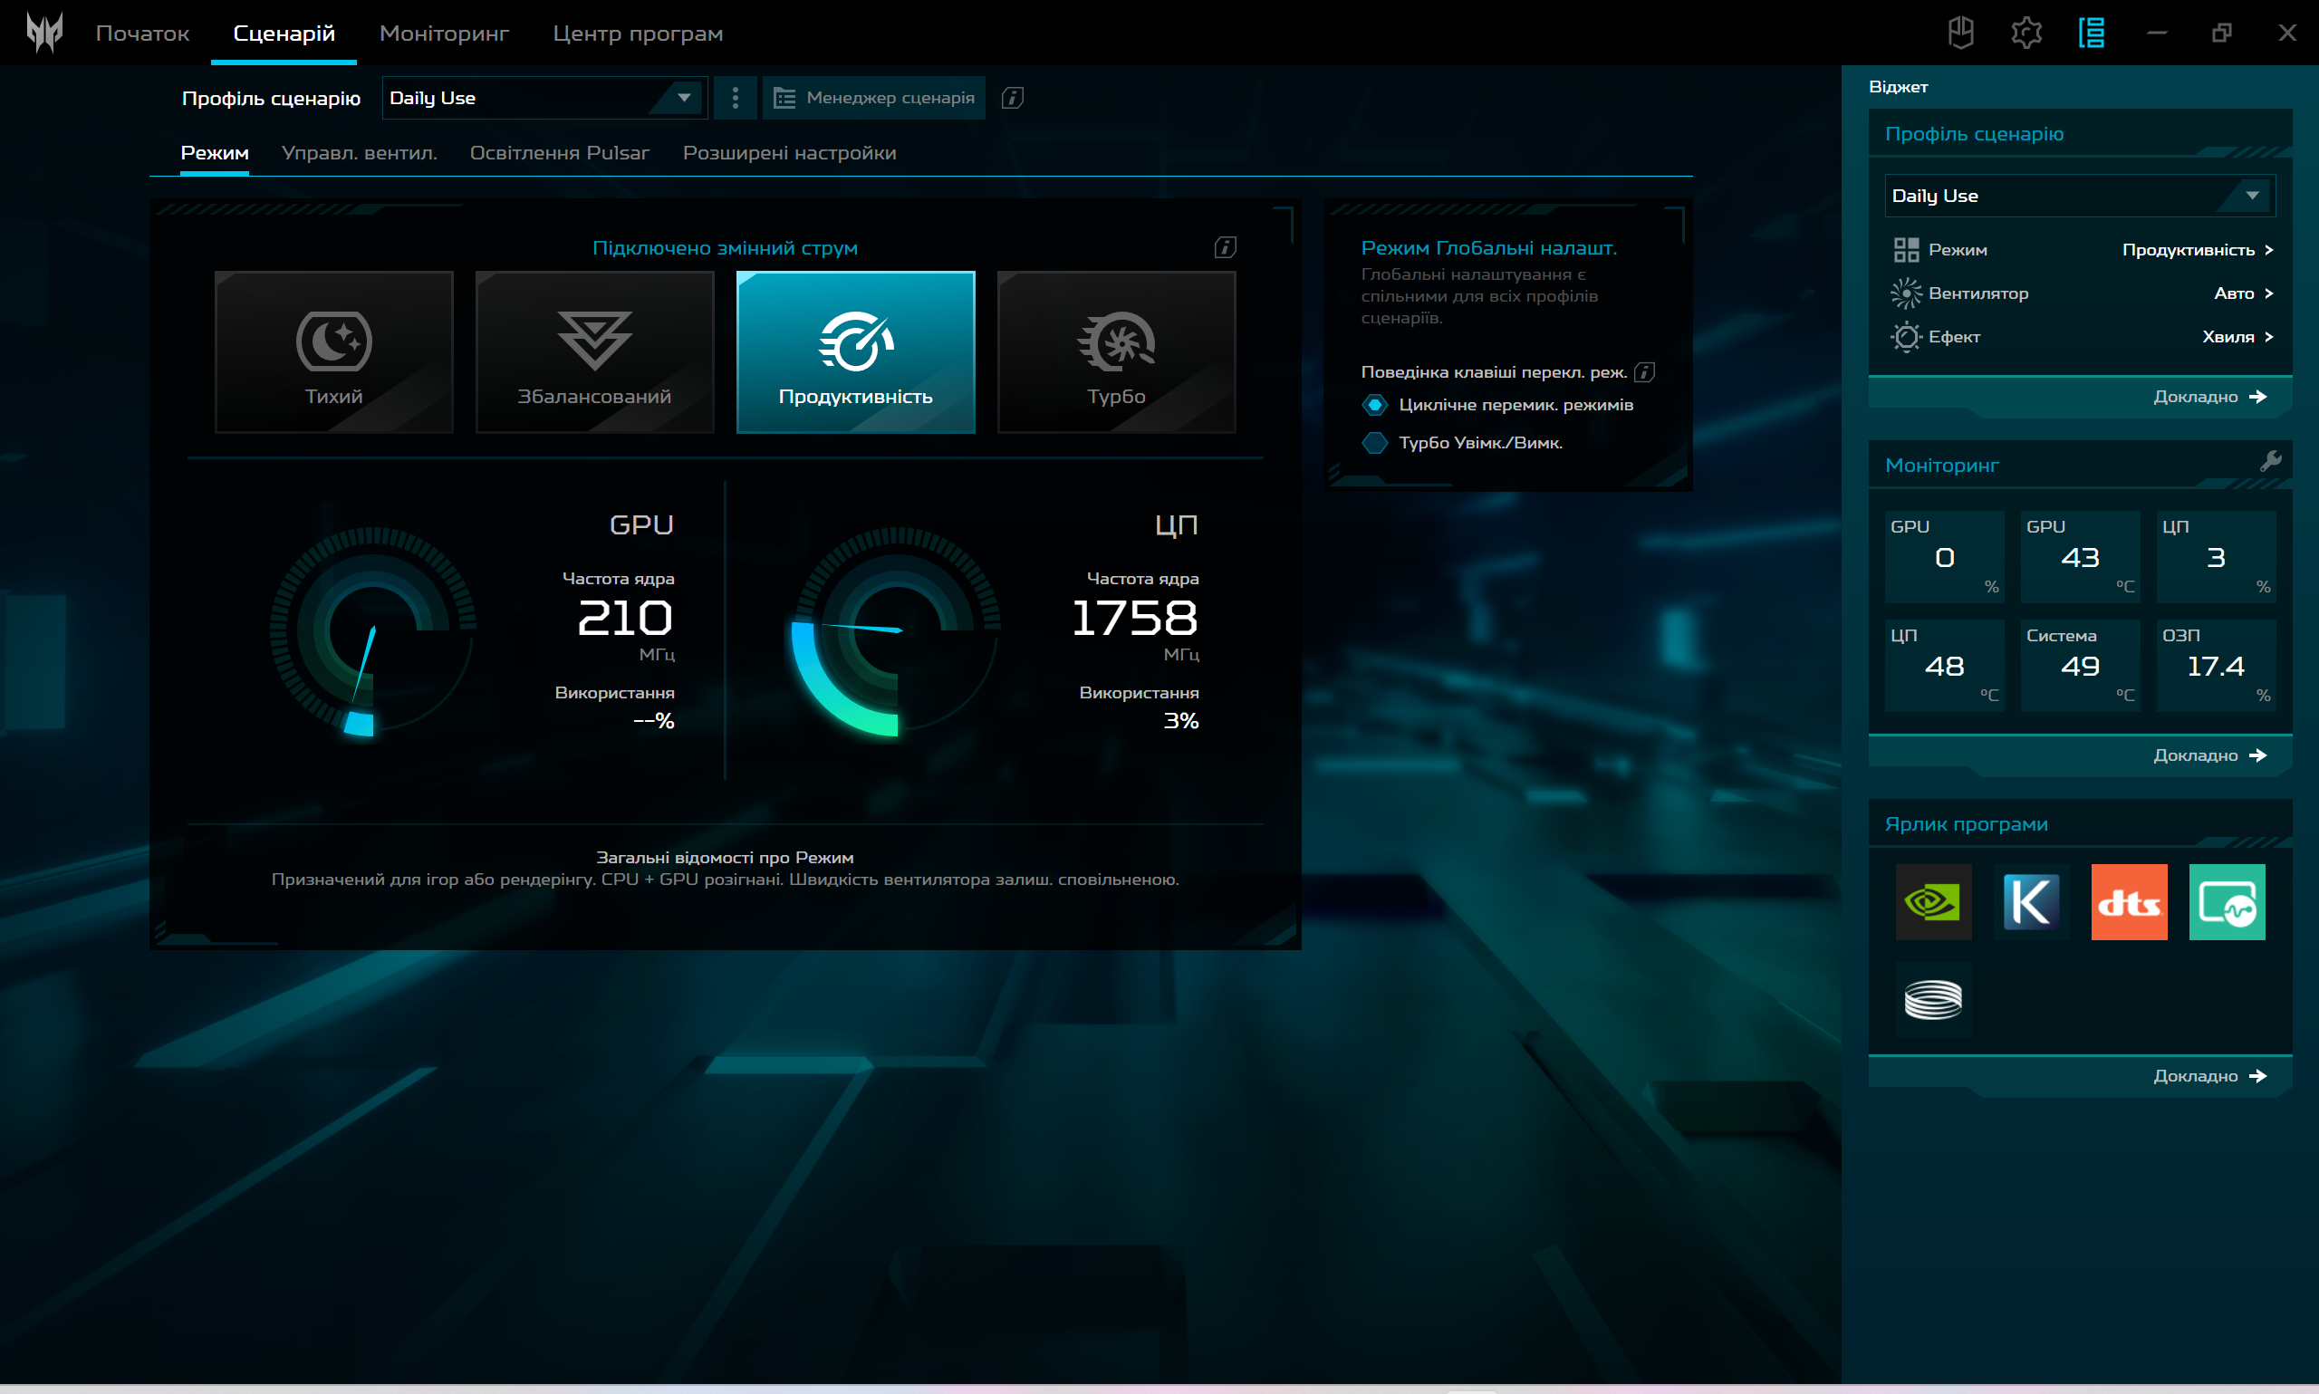
Task: Open the three-dot profile options menu
Action: [x=735, y=98]
